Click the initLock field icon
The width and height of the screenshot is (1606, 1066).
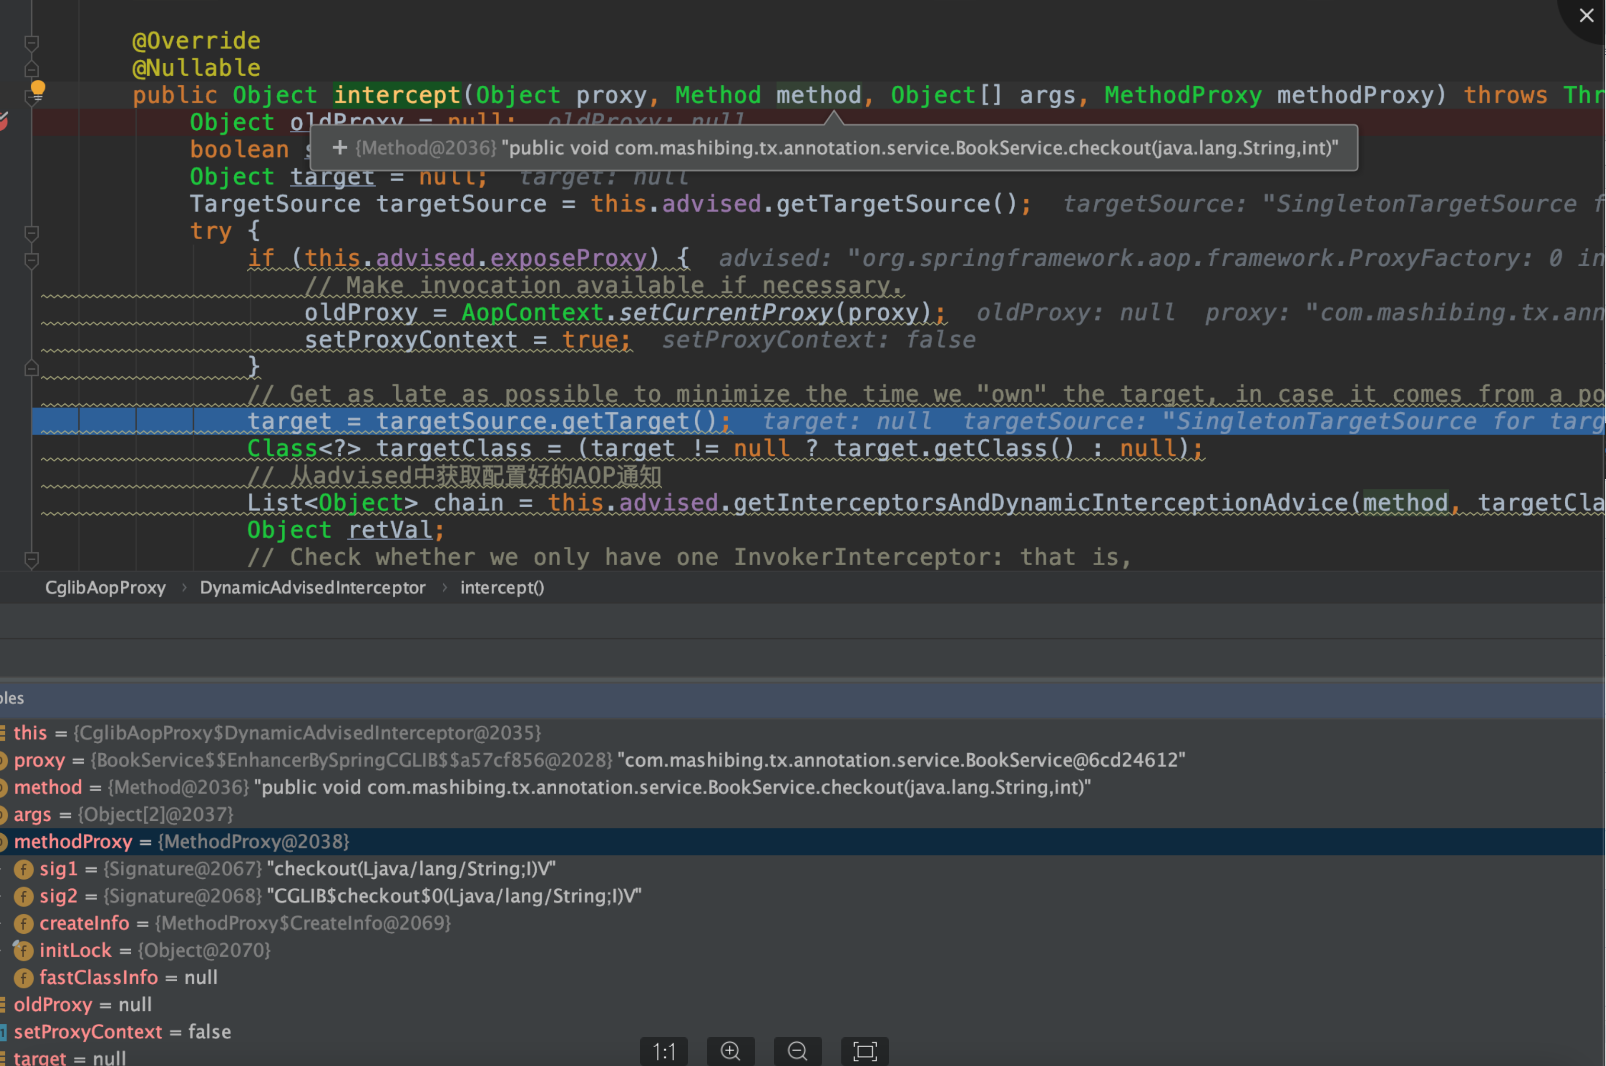click(24, 951)
